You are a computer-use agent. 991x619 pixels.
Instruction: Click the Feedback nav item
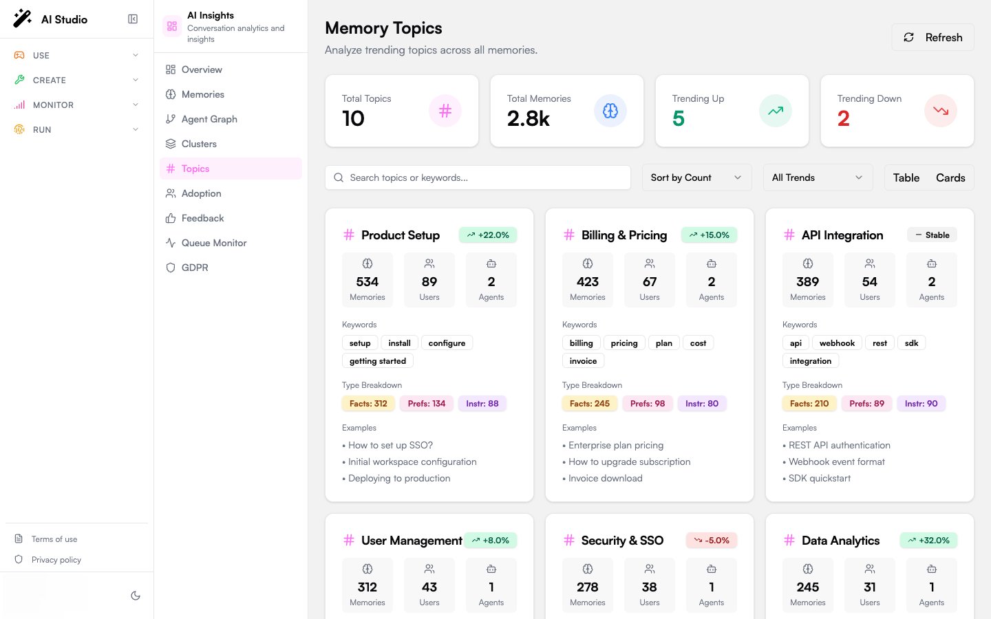(x=231, y=218)
